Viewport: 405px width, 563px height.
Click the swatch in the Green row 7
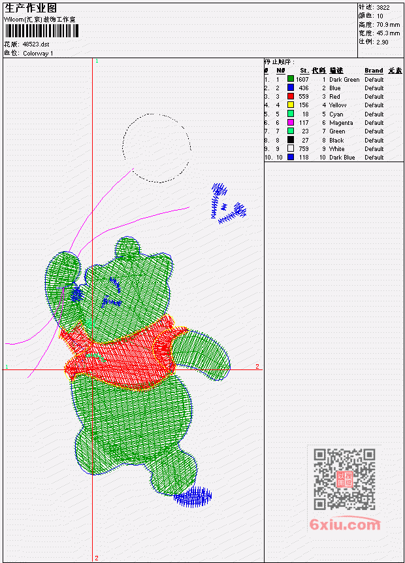click(291, 131)
